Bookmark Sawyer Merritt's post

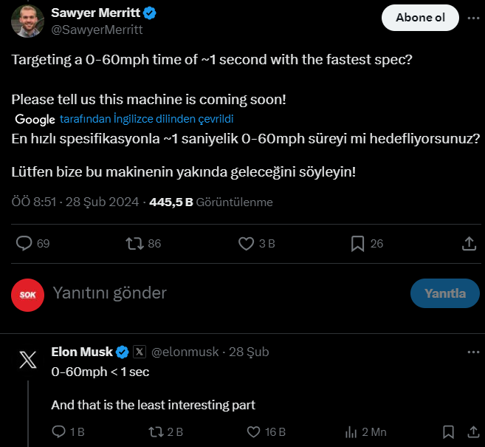coord(357,243)
